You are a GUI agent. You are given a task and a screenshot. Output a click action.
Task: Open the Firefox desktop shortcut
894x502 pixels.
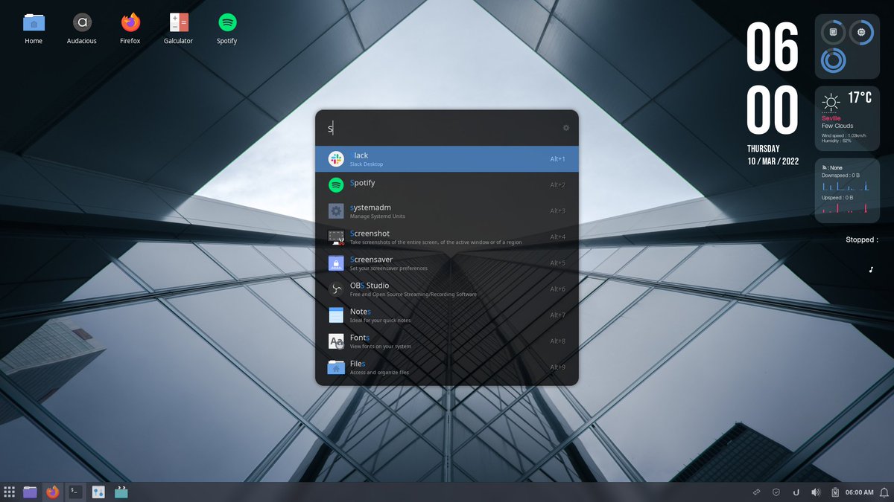130,28
